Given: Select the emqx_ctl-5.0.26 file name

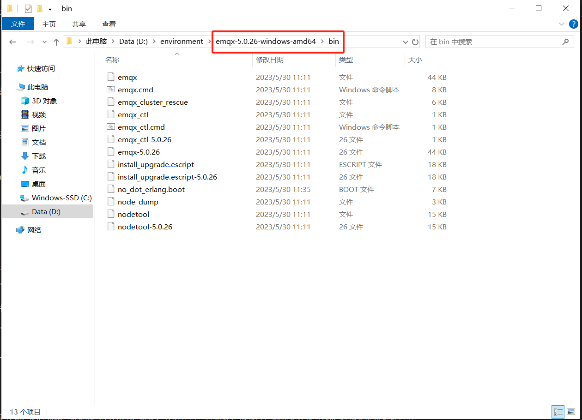Looking at the screenshot, I should [x=145, y=139].
